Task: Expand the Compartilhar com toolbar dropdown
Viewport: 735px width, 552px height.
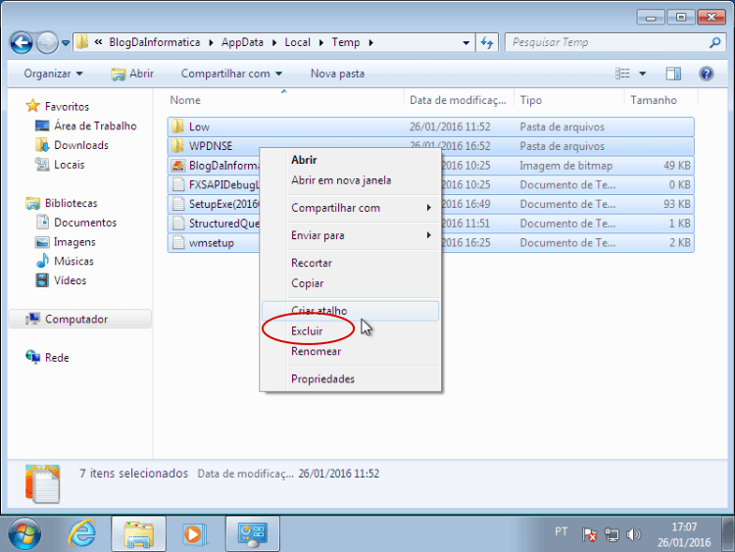Action: 231,74
